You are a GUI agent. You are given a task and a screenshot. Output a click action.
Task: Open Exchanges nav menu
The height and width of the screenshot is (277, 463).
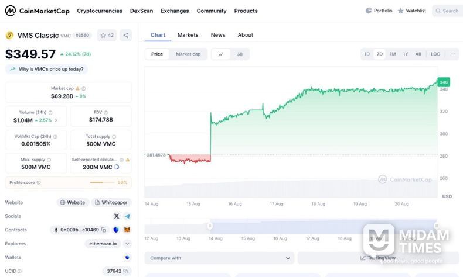[175, 11]
